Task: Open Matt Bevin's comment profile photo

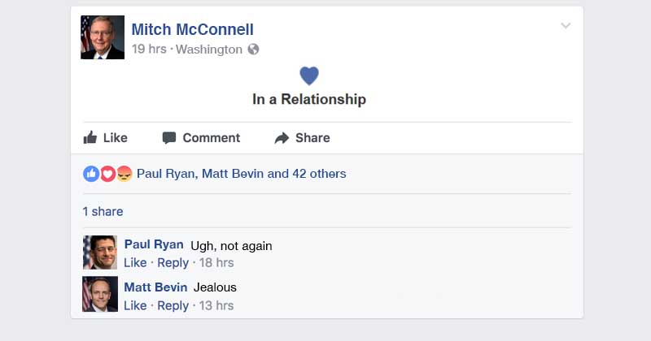Action: (x=100, y=294)
